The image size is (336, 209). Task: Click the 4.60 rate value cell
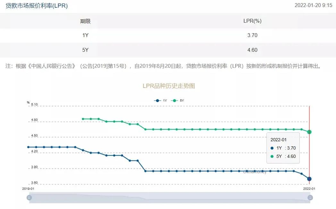(252, 50)
